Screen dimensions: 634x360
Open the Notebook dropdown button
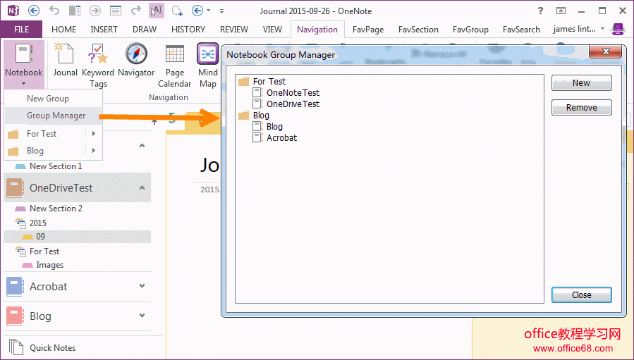pyautogui.click(x=23, y=63)
